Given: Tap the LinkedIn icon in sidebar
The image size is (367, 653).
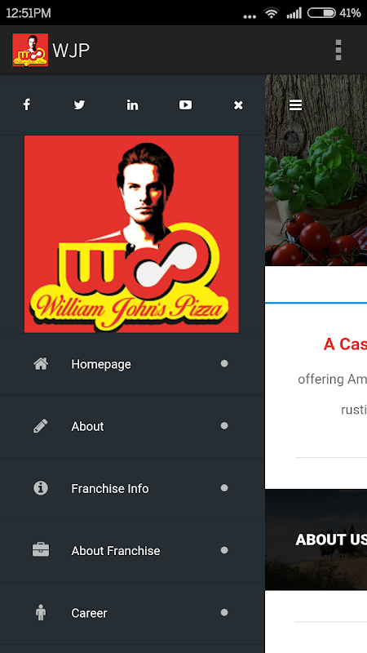Looking at the screenshot, I should (132, 105).
